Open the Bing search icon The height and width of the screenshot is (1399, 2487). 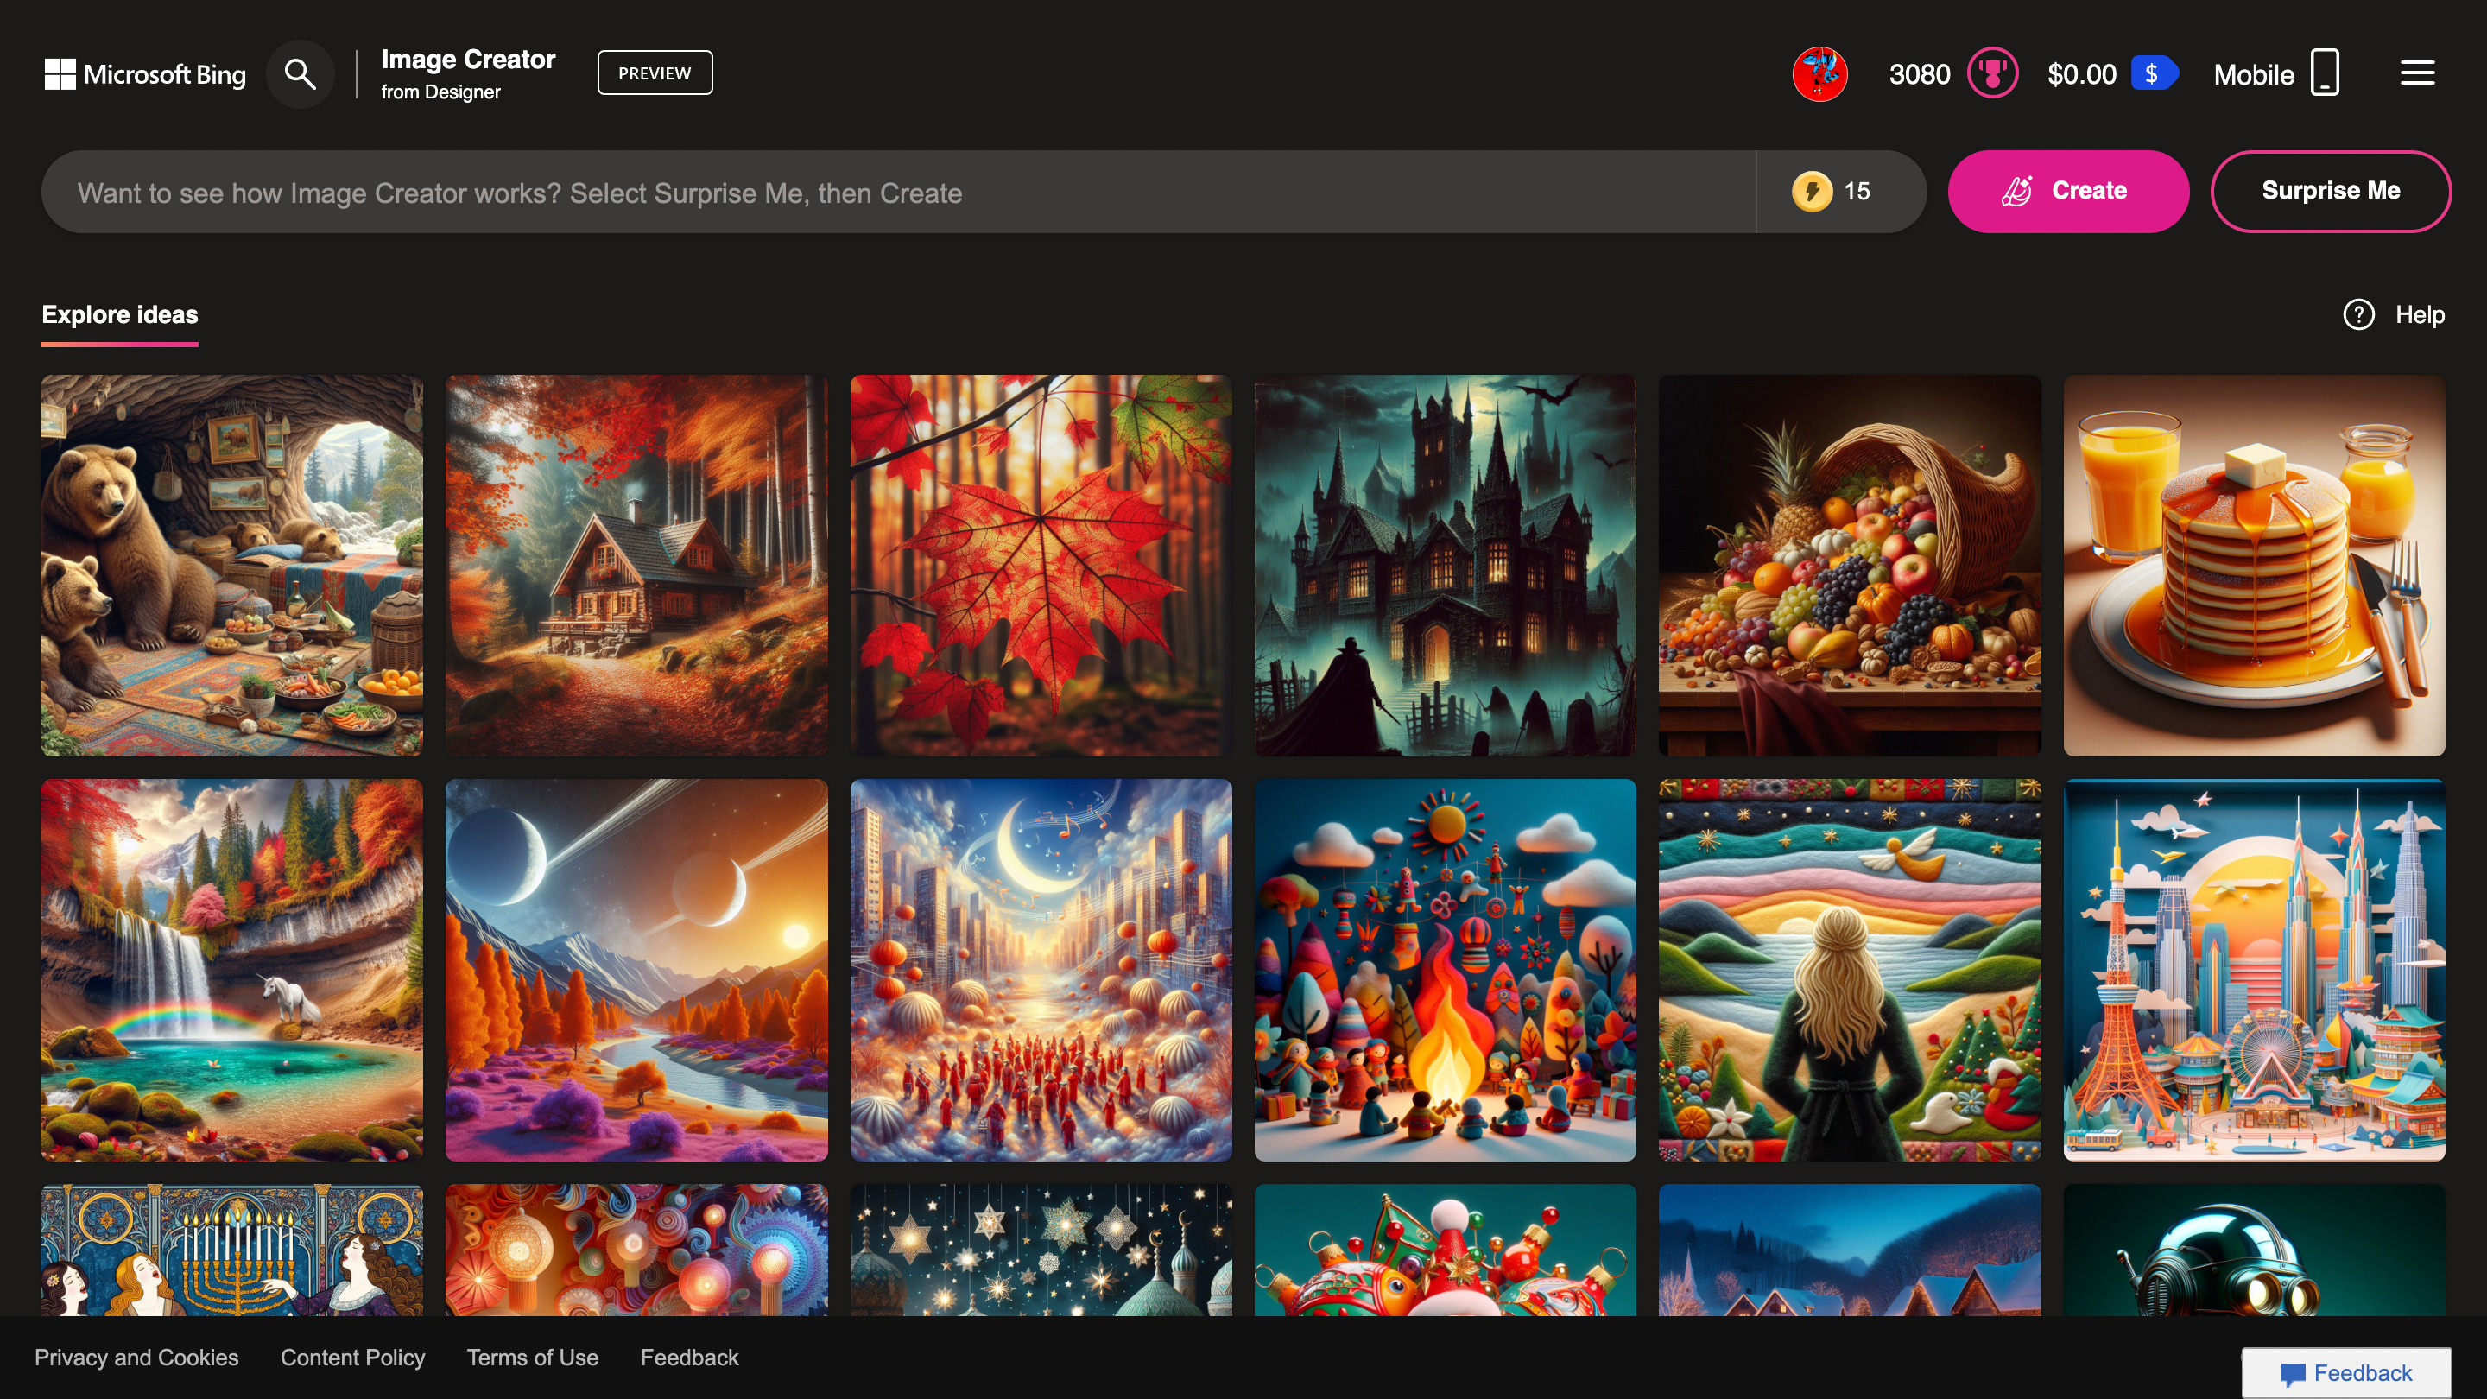coord(300,73)
